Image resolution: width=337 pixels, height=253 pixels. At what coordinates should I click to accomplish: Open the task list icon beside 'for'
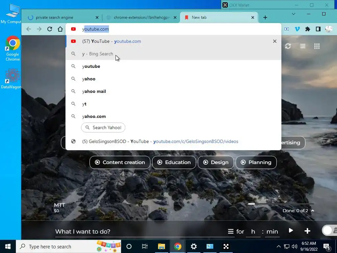pyautogui.click(x=231, y=232)
